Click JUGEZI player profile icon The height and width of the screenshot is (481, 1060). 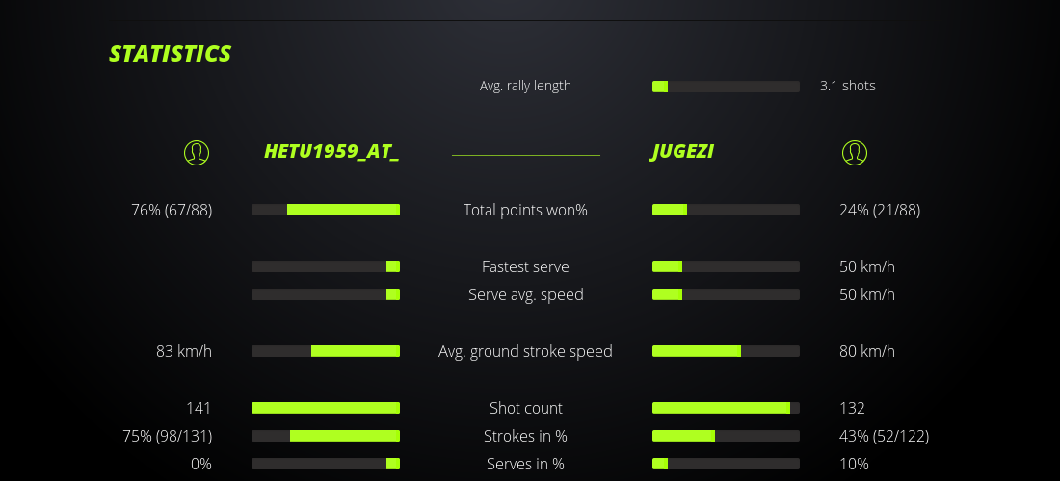click(855, 152)
